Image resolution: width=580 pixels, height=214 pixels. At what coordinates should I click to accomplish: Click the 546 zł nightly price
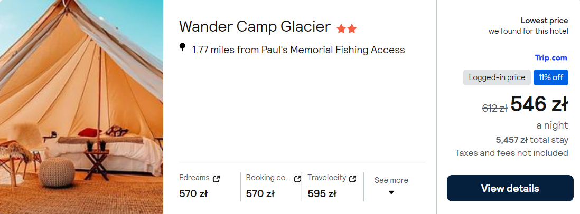point(539,105)
